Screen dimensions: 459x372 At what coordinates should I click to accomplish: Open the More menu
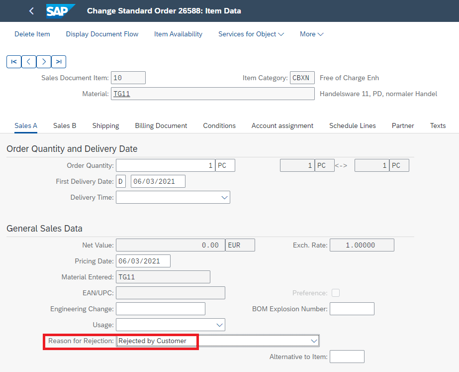coord(311,34)
